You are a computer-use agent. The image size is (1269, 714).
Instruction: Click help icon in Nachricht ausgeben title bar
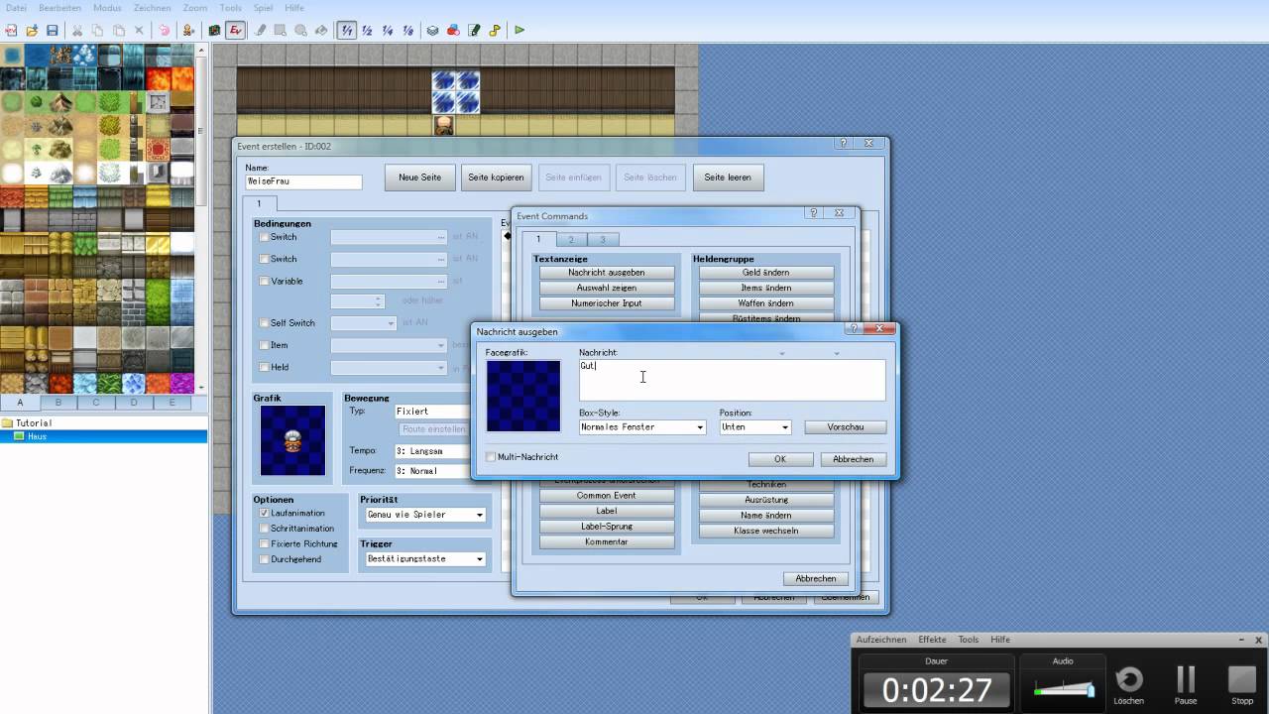click(854, 328)
